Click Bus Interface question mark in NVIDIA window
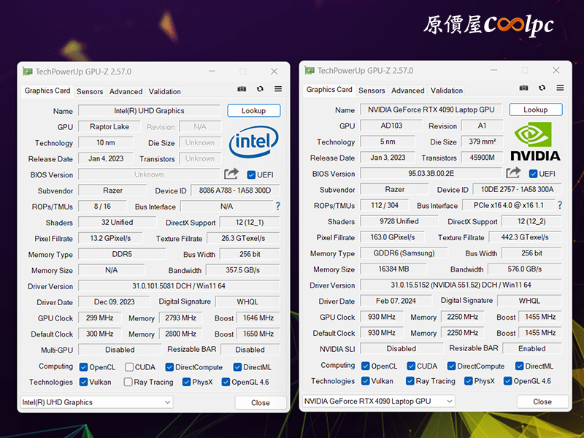This screenshot has width=584, height=438. coord(559,205)
